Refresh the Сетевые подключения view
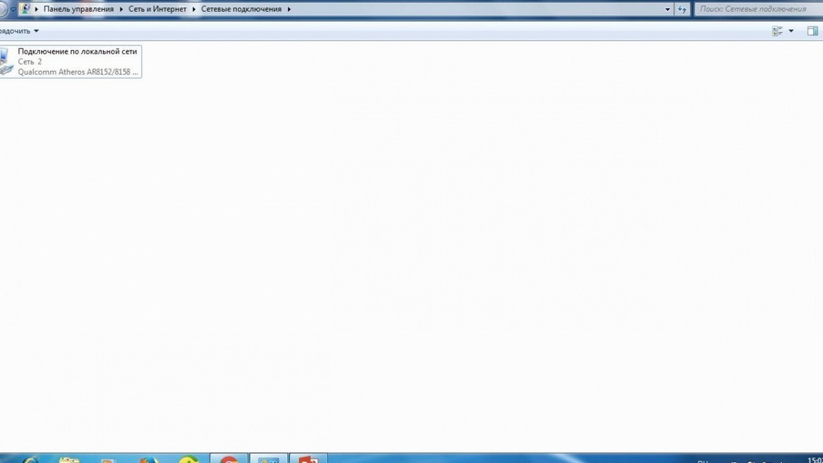 [683, 9]
